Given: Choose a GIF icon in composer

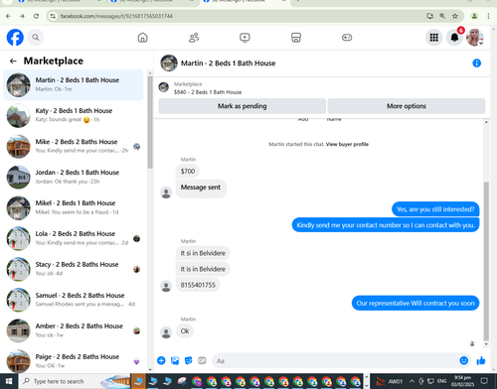Looking at the screenshot, I should (202, 360).
